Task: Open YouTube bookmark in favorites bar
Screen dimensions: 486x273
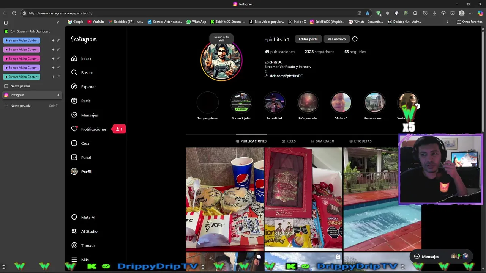Action: coord(96,22)
